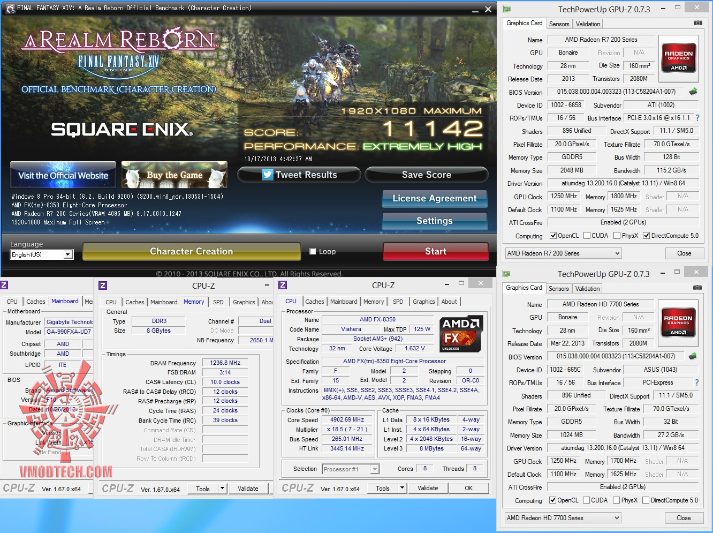
Task: Click the GPU-Z title bar icon of R7 200 window
Action: 506,9
